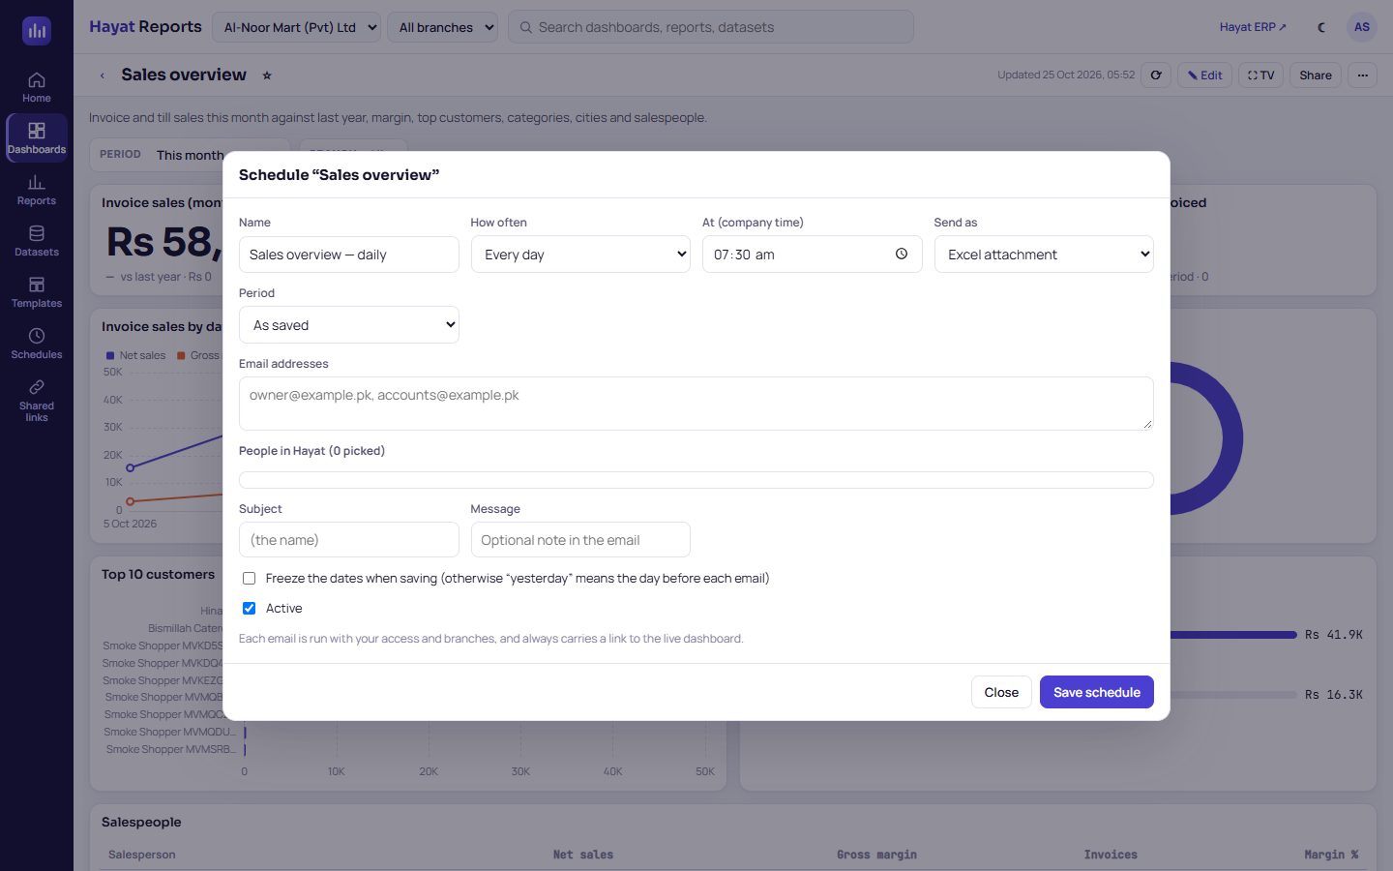Close the schedule dialog
1393x871 pixels.
pyautogui.click(x=1001, y=692)
